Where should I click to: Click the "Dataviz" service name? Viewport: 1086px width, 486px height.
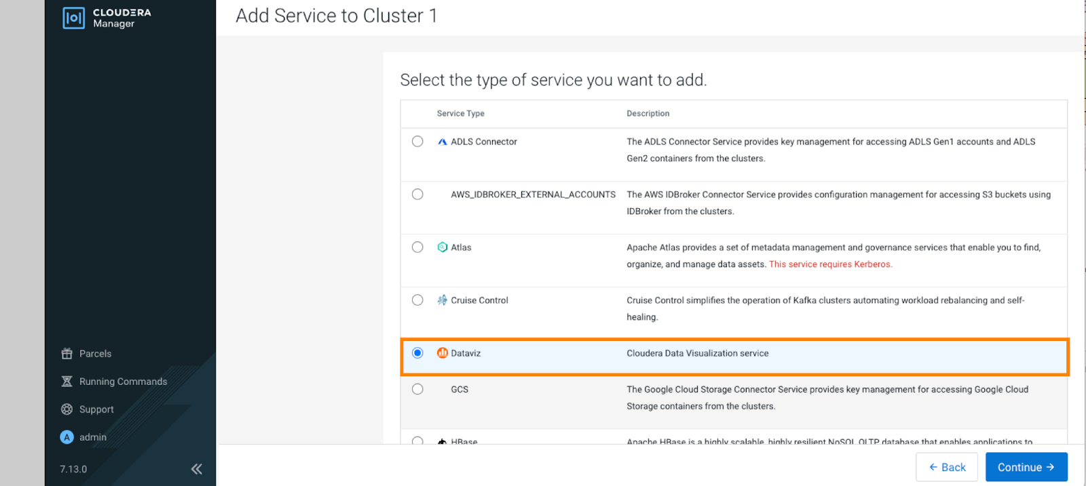pyautogui.click(x=466, y=353)
